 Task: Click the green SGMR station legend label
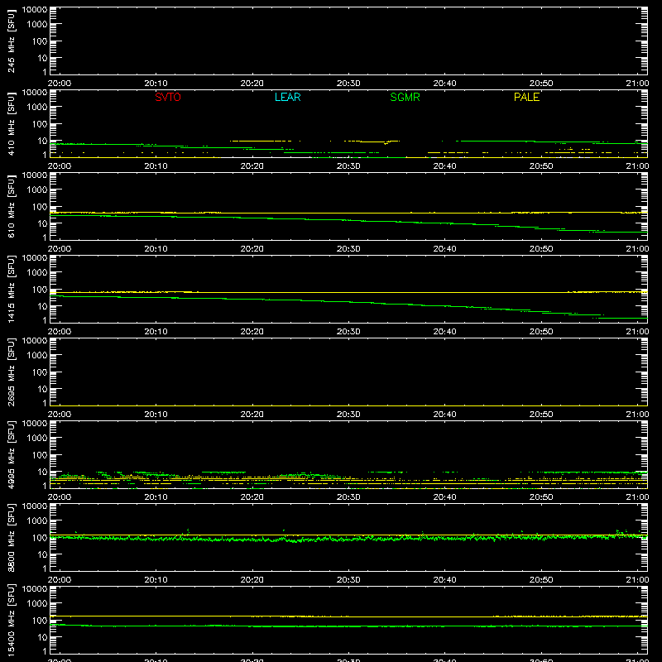(405, 97)
